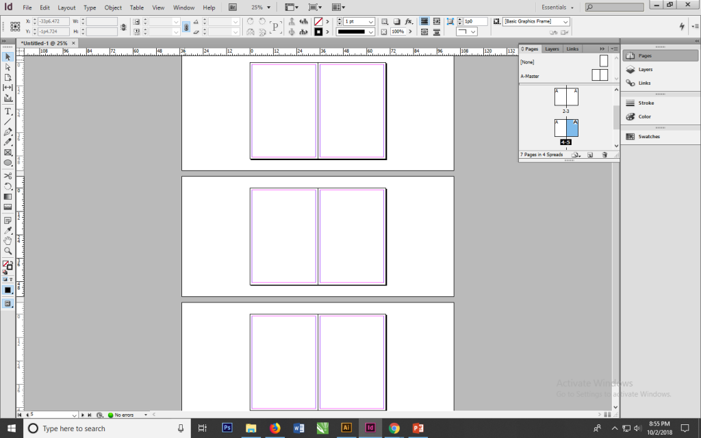Toggle no text wrap option
Screen dimensions: 701x438
click(424, 21)
